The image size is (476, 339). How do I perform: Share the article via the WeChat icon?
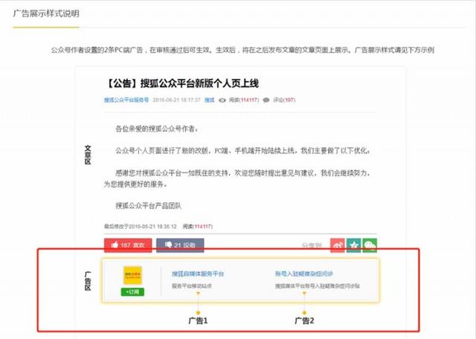point(370,245)
